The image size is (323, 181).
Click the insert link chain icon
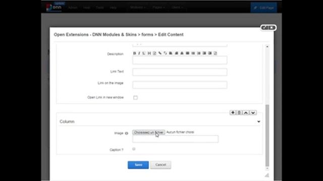(160, 53)
